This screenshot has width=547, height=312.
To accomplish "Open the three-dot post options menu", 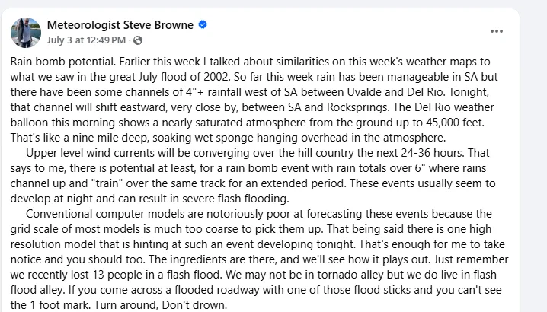I will pos(497,31).
